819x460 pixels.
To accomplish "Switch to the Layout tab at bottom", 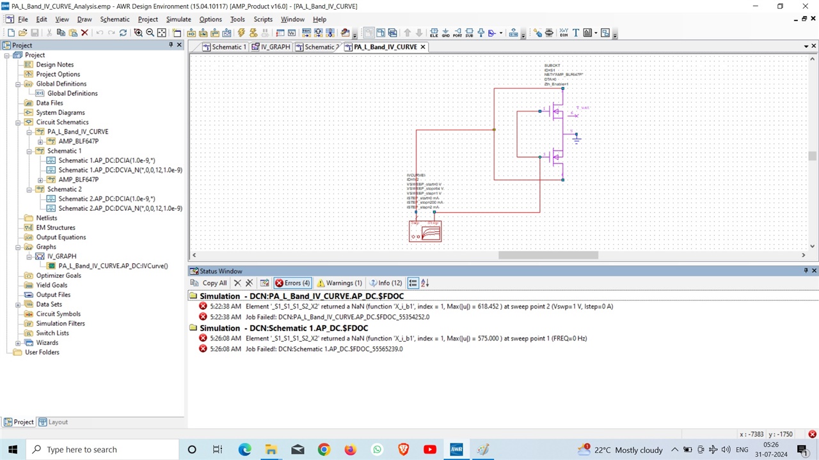I will pos(53,422).
